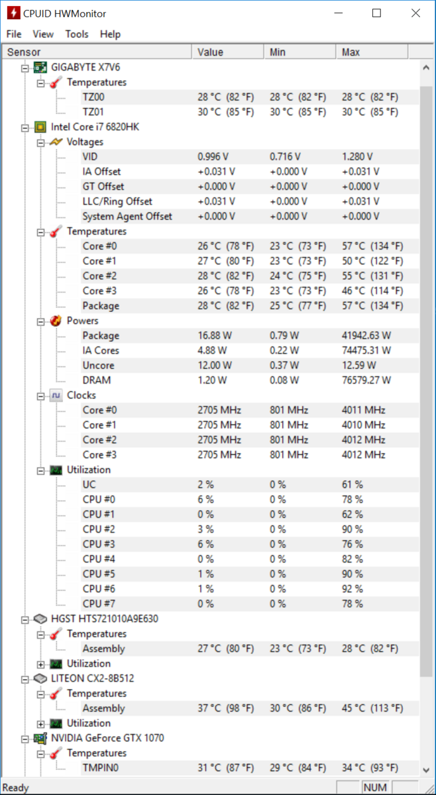The height and width of the screenshot is (795, 436).
Task: Open the File menu
Action: [x=13, y=34]
